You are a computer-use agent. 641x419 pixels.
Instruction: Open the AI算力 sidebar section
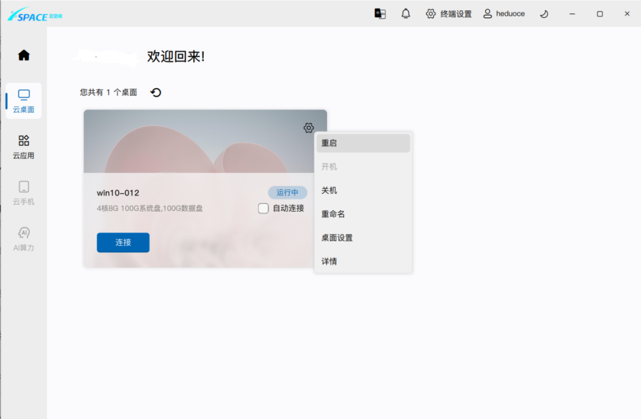click(24, 239)
